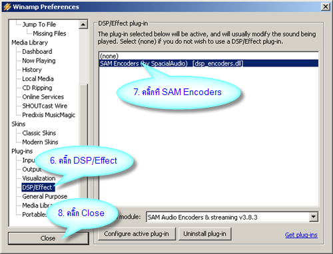Click tree scrollbar up arrow
Screen dimensions: 333x254
[x=83, y=25]
